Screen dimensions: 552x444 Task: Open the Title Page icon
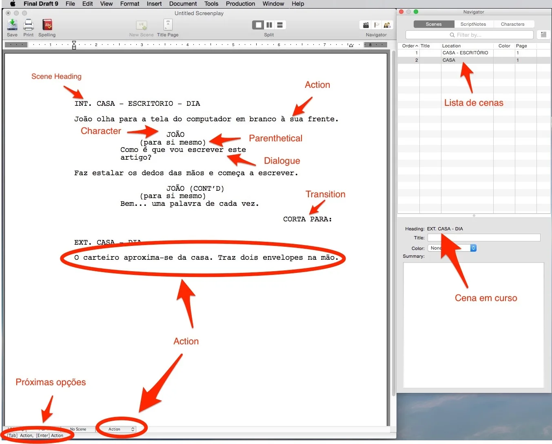click(168, 25)
